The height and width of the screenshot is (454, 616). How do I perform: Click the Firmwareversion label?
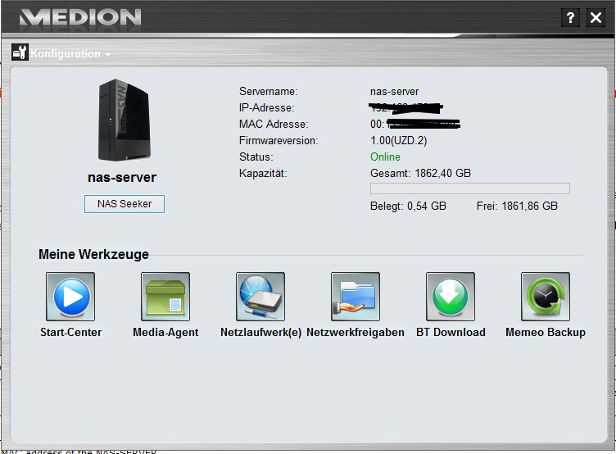[279, 141]
